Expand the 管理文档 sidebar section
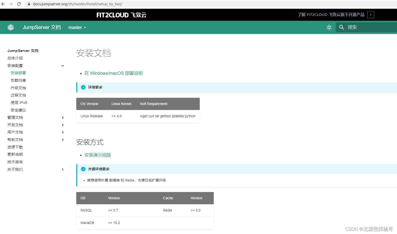This screenshot has width=397, height=234. click(x=63, y=117)
